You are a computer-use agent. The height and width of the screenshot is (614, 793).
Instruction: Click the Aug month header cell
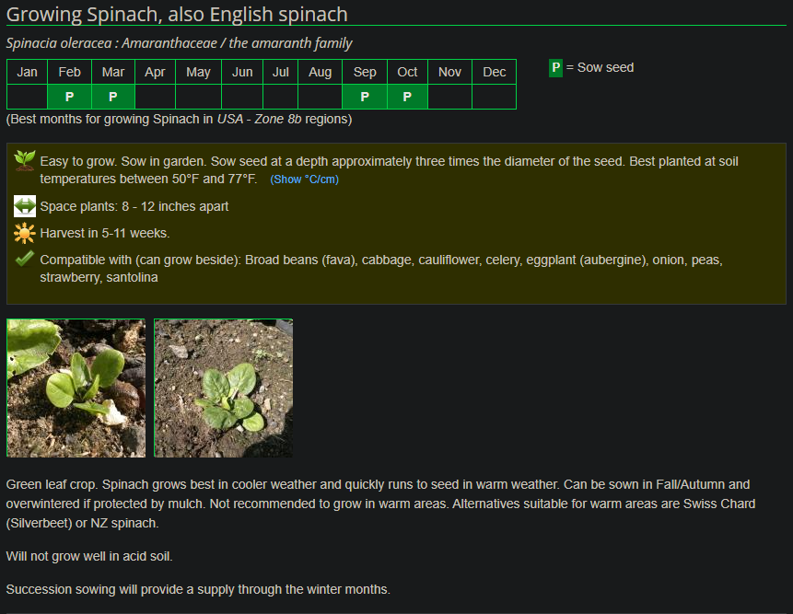321,72
